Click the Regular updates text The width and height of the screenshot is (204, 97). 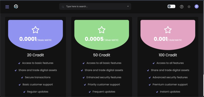pos(38,92)
